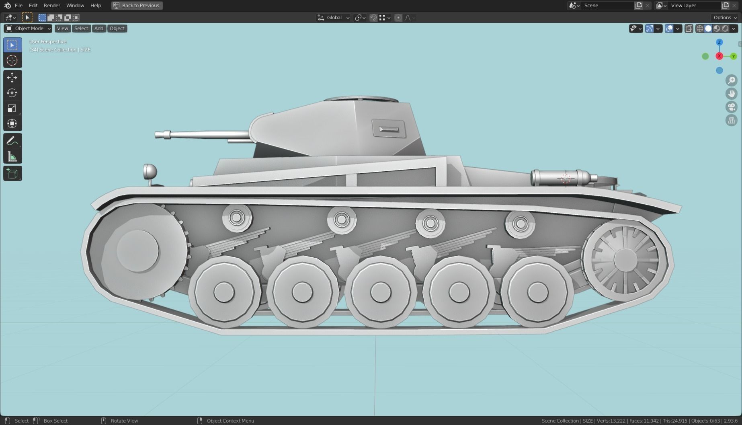The height and width of the screenshot is (425, 742).
Task: Toggle snapping magnet
Action: pyautogui.click(x=373, y=17)
